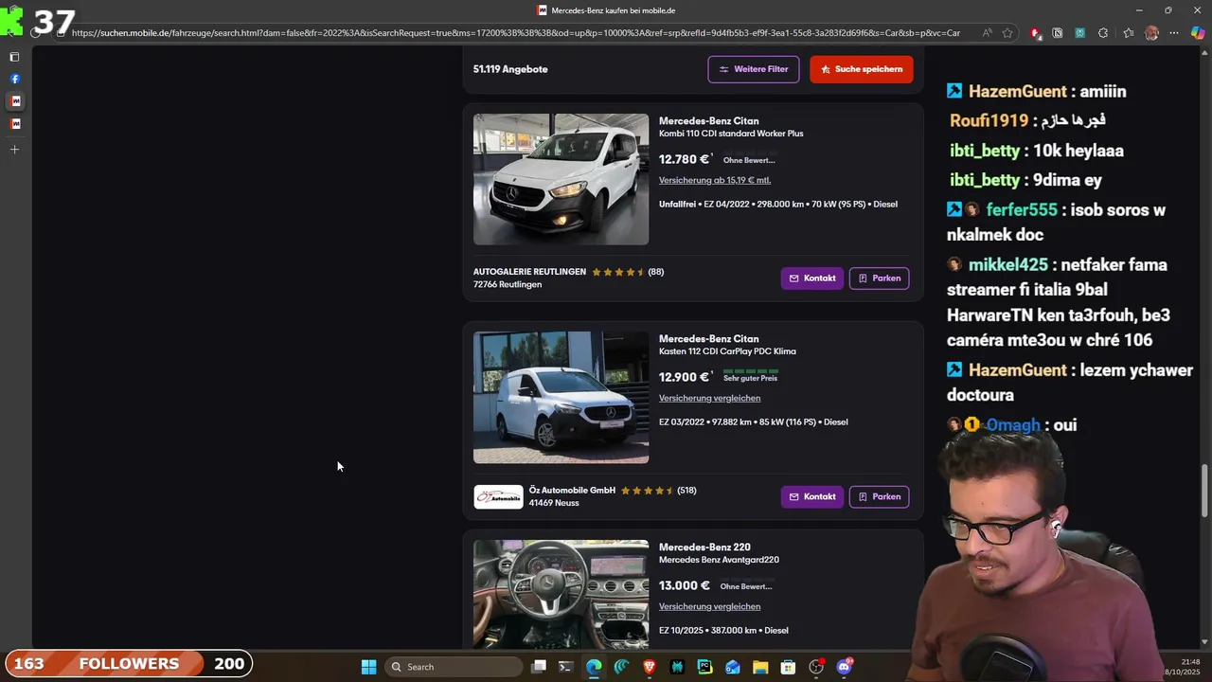The image size is (1212, 682).
Task: Click the Sehr guter Preis price rating
Action: tap(750, 376)
